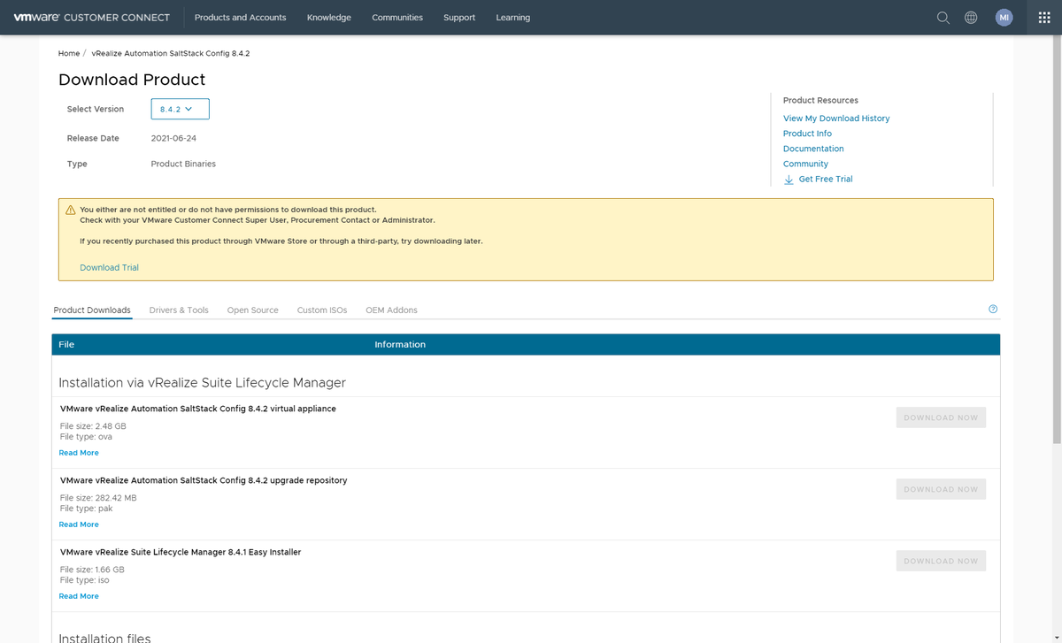Select the Product Downloads tab
The width and height of the screenshot is (1062, 643).
click(x=92, y=310)
